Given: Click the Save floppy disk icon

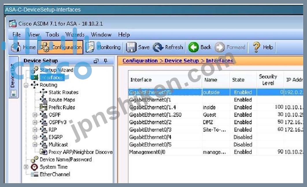Looking at the screenshot, I should [131, 47].
